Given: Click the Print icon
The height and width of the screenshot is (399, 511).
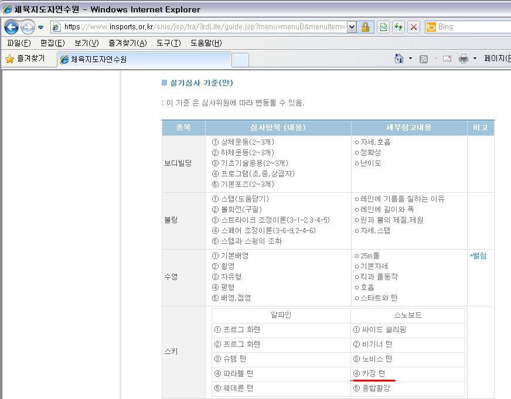Looking at the screenshot, I should point(464,59).
